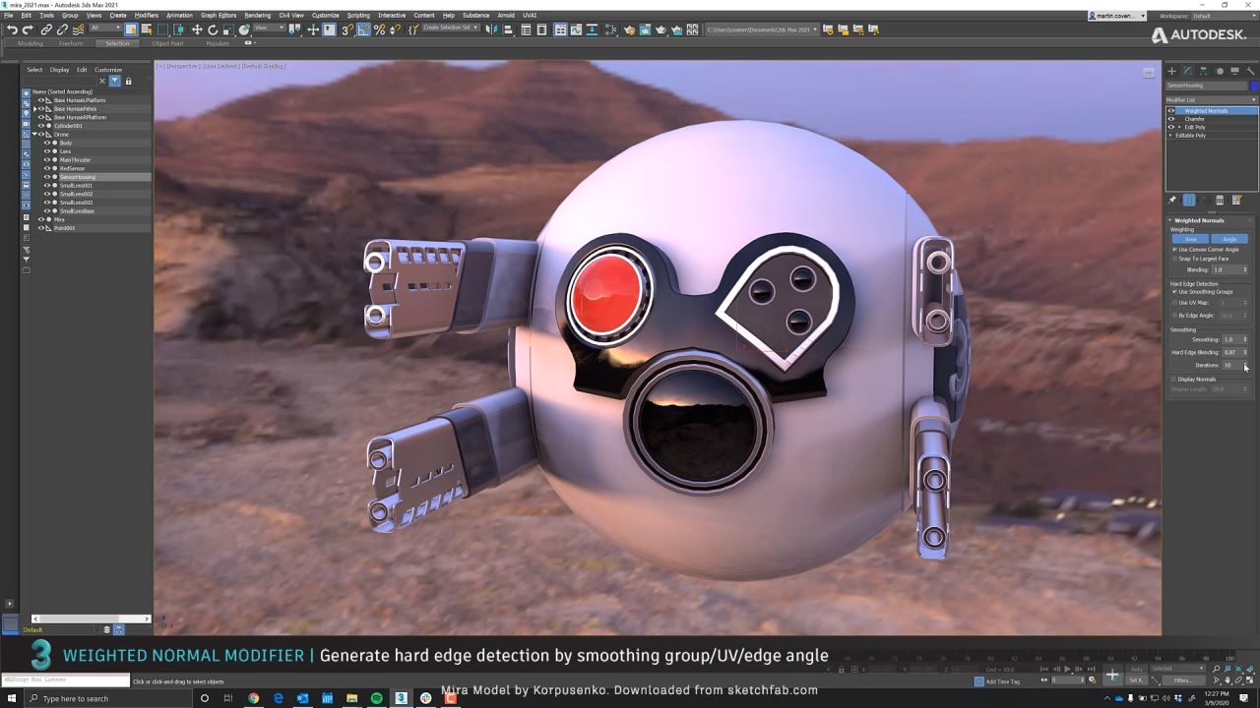Image resolution: width=1260 pixels, height=708 pixels.
Task: Open Scene Explorer Customize menu
Action: [108, 70]
